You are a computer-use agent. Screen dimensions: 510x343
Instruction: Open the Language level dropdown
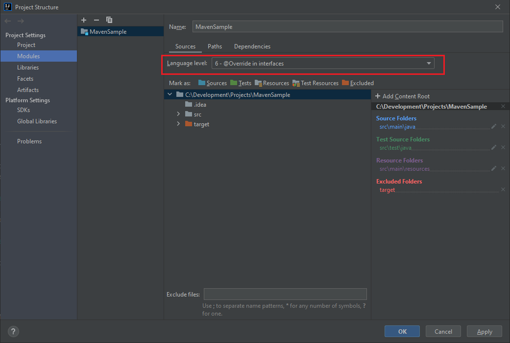click(x=429, y=63)
